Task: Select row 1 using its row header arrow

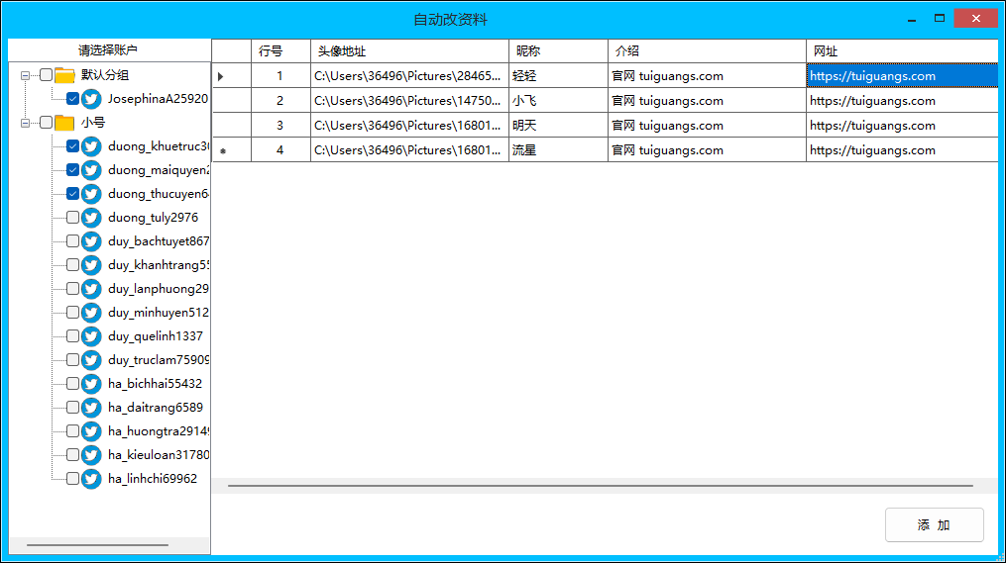Action: click(x=221, y=76)
